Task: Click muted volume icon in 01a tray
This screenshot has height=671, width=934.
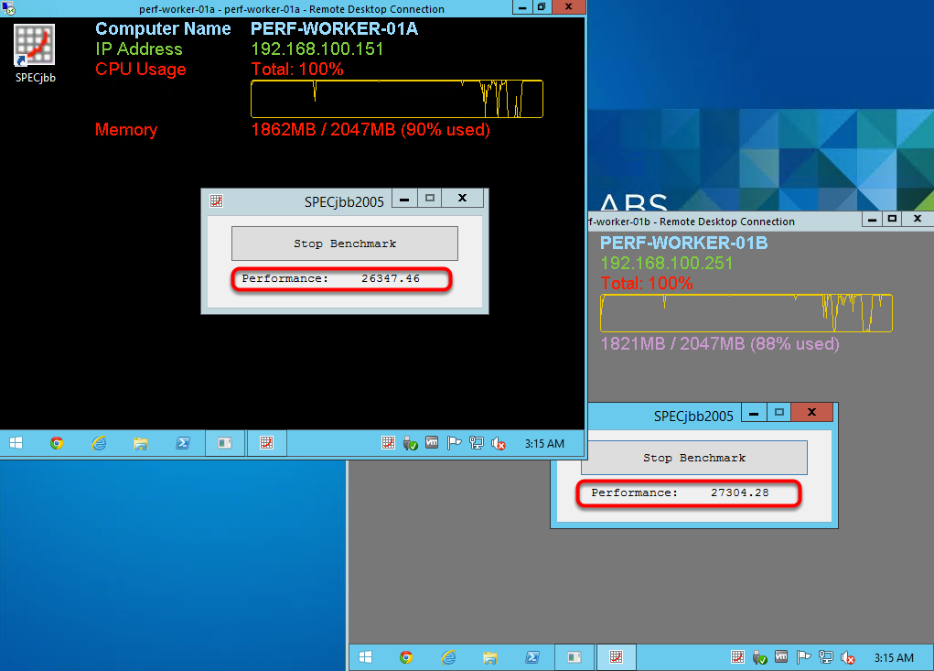Action: click(499, 443)
